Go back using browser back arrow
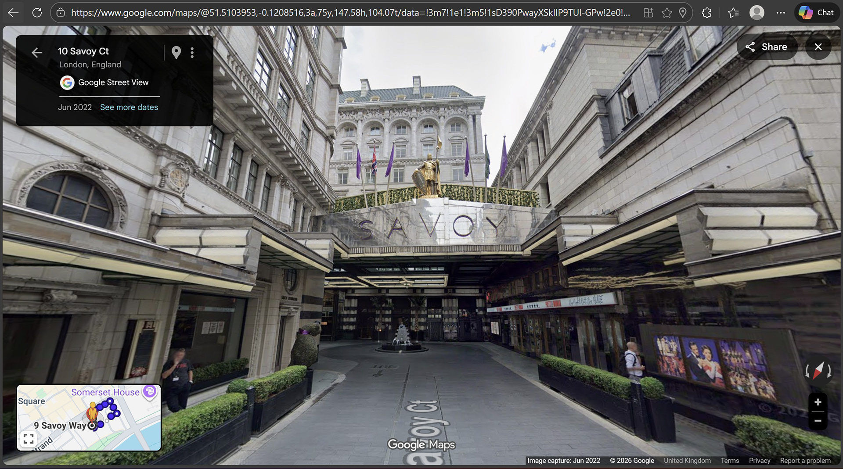 click(13, 13)
